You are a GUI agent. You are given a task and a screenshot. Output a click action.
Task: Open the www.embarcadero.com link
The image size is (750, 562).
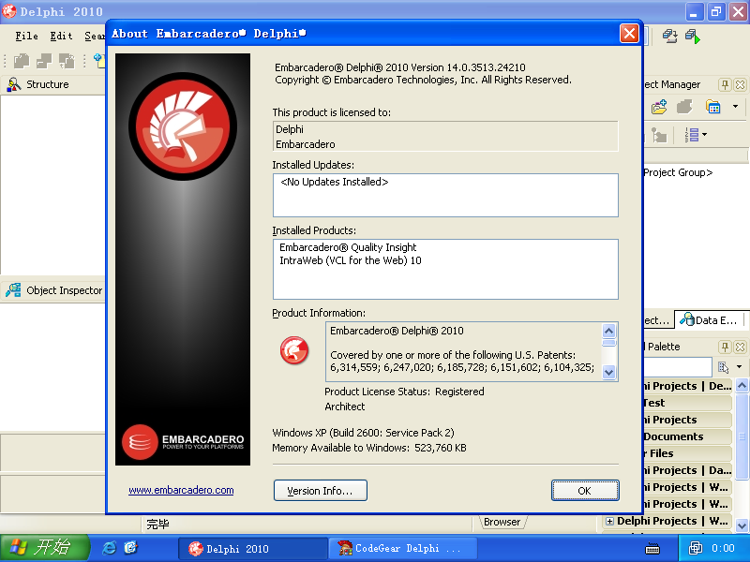(181, 490)
